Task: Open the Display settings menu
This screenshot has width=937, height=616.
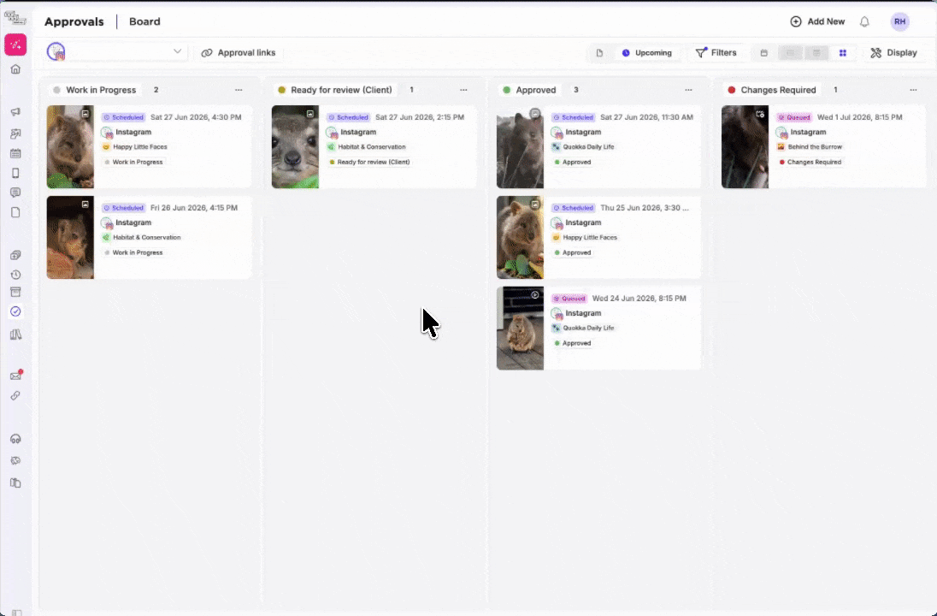Action: [x=893, y=53]
